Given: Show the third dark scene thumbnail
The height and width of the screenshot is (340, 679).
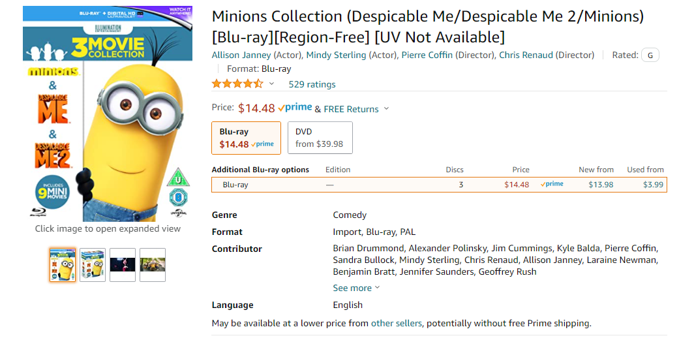Looking at the screenshot, I should click(123, 264).
